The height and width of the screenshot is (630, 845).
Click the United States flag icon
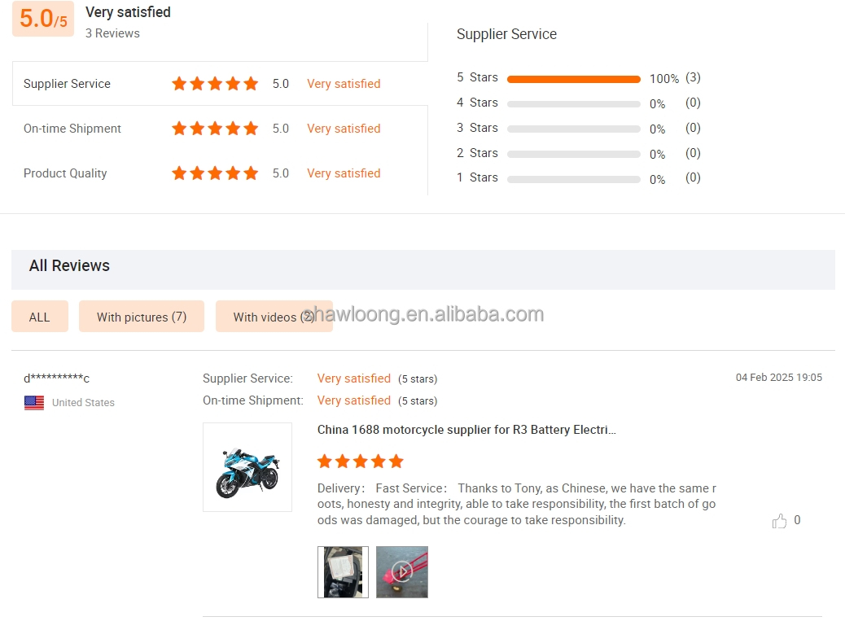(34, 403)
